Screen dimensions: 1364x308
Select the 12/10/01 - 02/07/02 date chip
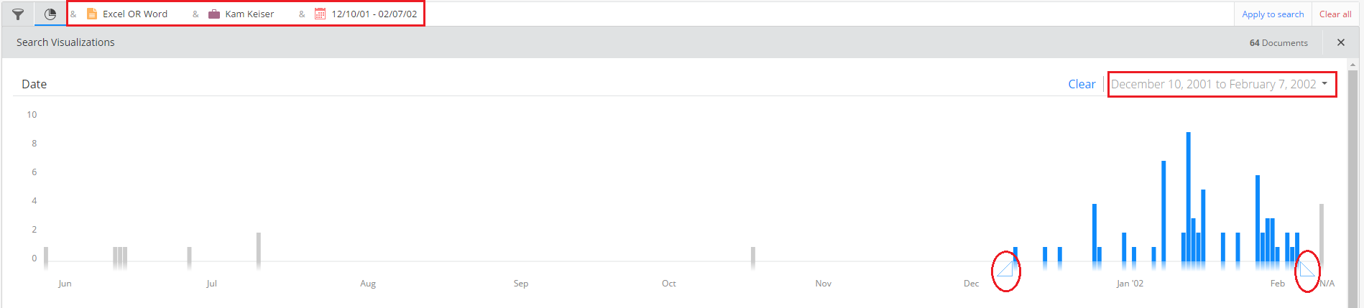[367, 14]
